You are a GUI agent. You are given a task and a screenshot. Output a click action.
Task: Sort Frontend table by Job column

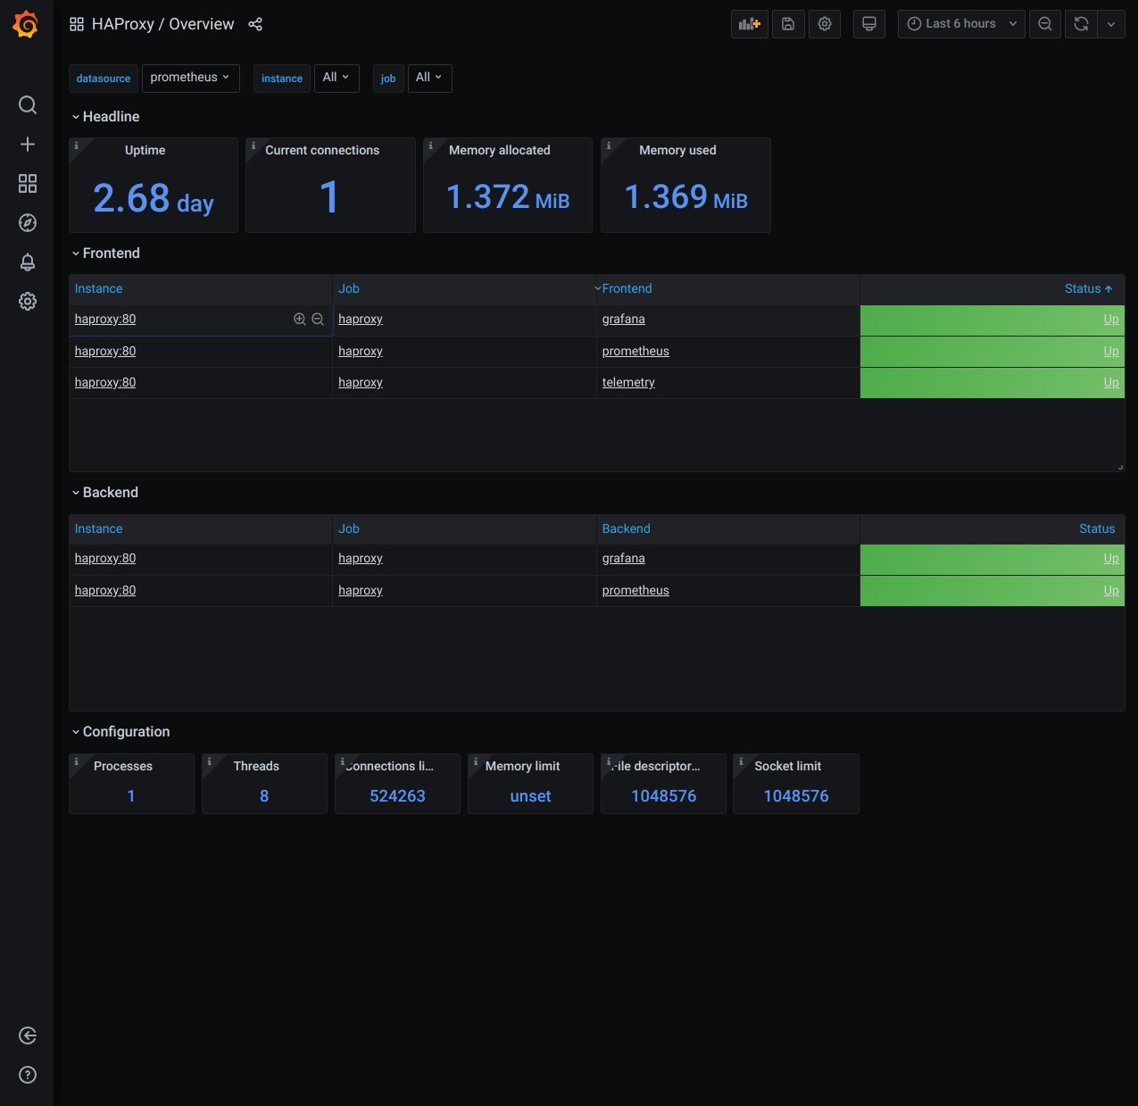point(349,289)
